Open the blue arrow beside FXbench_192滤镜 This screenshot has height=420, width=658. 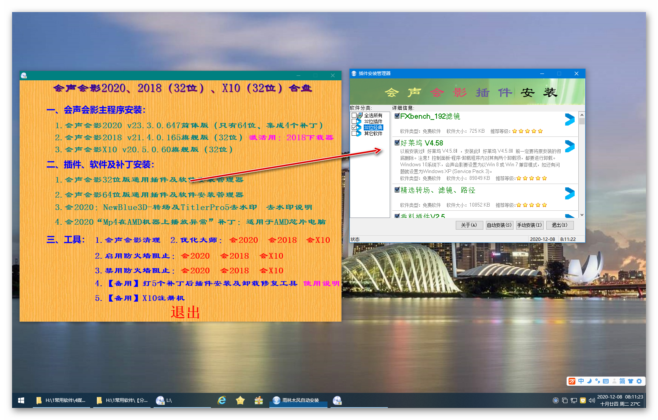[x=570, y=120]
